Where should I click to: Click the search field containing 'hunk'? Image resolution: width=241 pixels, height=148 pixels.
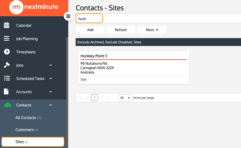pyautogui.click(x=89, y=18)
